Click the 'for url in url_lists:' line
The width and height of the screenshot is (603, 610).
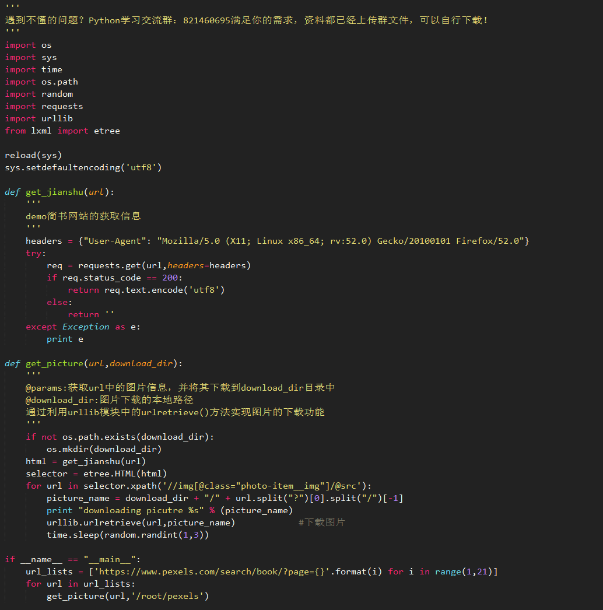80,584
